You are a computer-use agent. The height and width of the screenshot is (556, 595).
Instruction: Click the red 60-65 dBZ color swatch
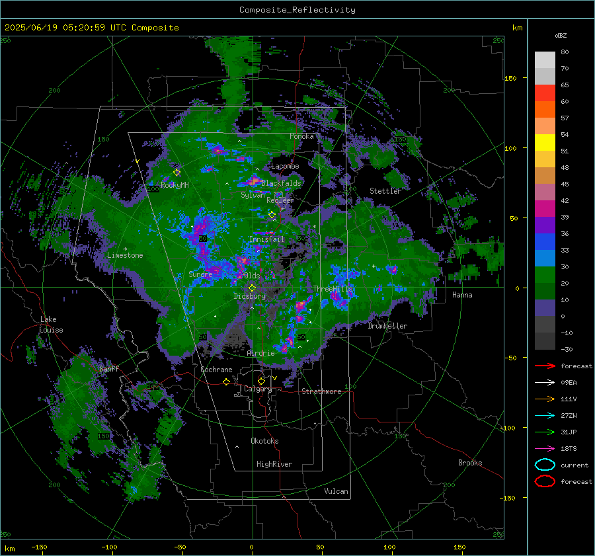545,93
